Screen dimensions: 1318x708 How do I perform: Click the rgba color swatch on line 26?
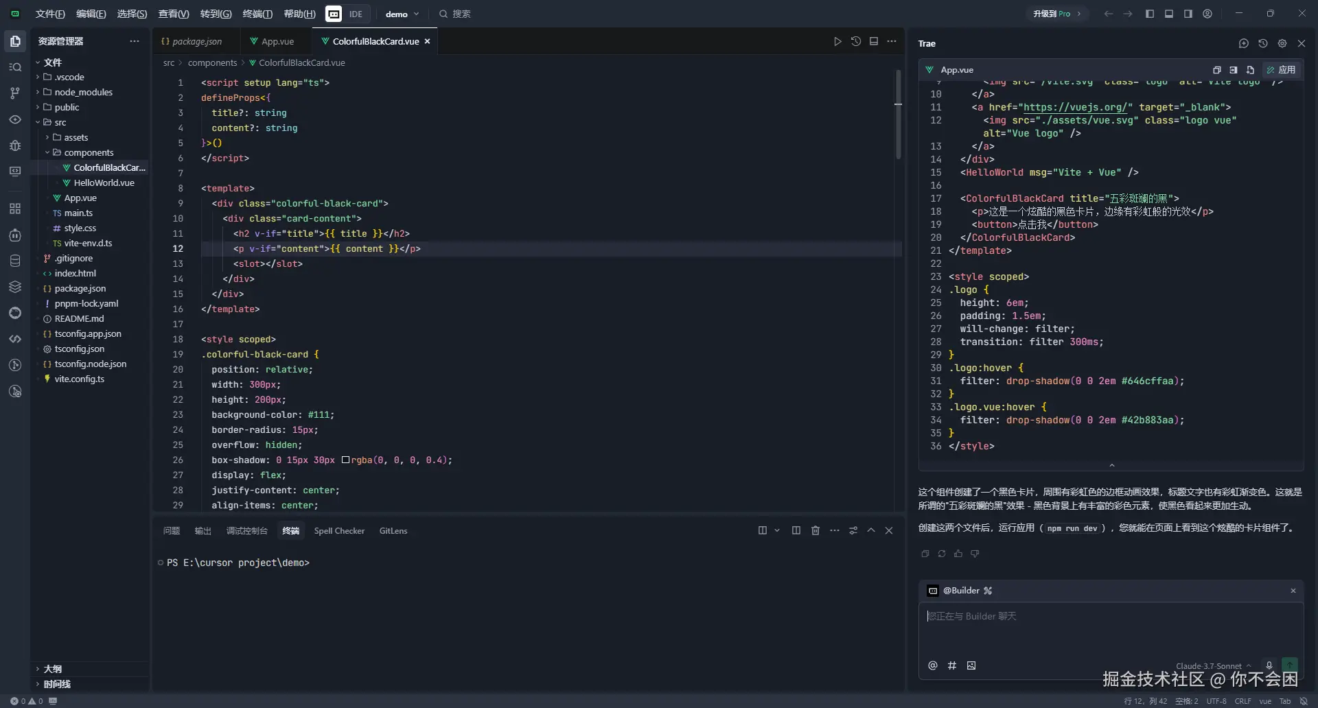(x=345, y=460)
